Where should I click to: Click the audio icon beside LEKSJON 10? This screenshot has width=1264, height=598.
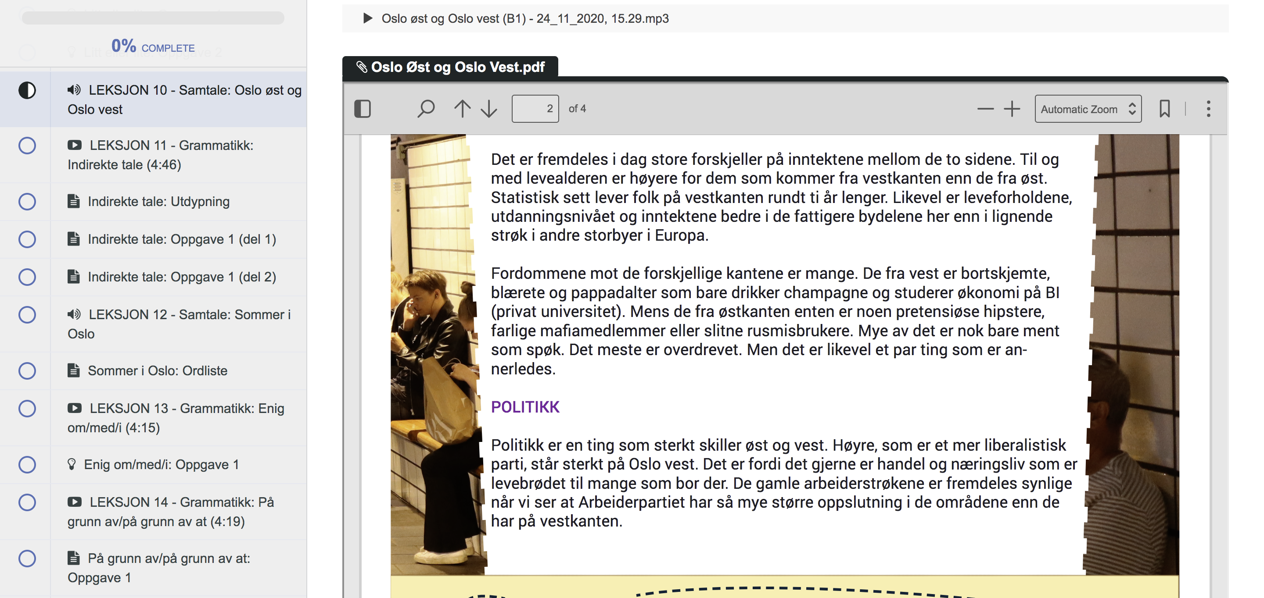74,90
